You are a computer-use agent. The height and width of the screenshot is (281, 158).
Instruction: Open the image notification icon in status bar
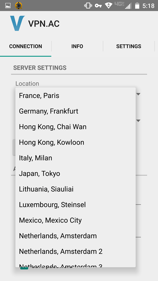[8, 6]
